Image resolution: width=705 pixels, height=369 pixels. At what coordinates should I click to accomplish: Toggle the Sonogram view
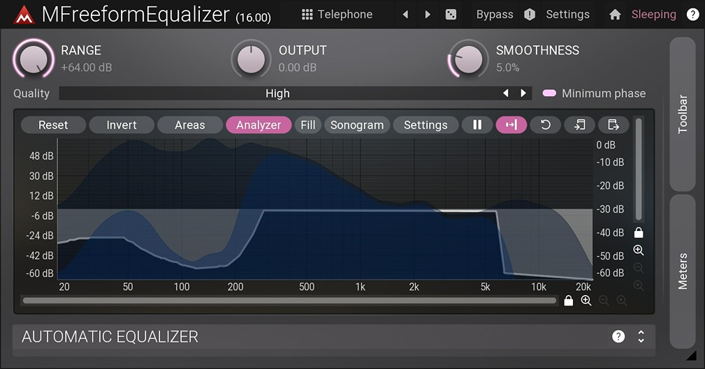(x=357, y=125)
